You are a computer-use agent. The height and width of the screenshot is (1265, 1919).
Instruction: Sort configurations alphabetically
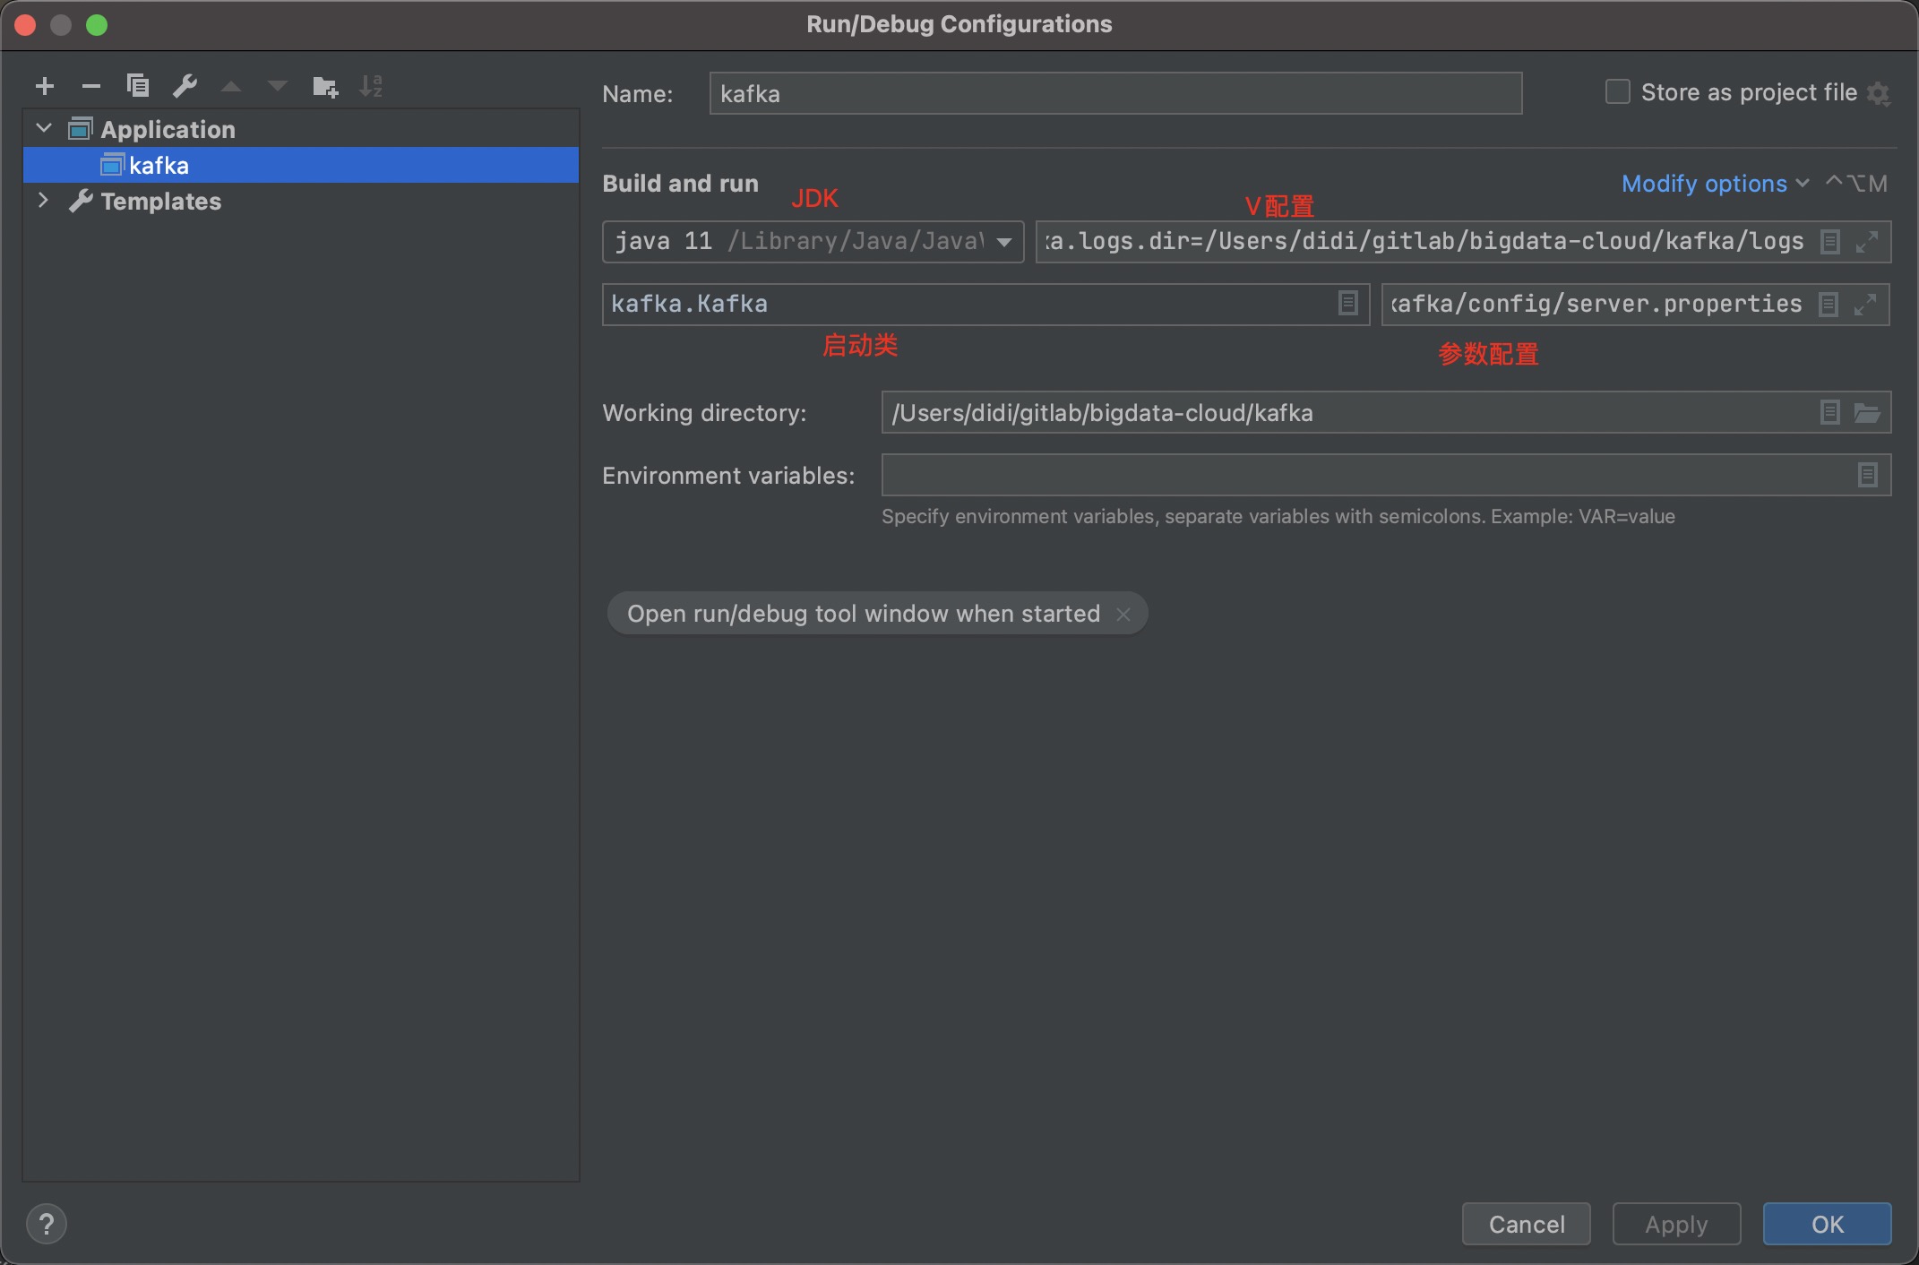pos(371,86)
